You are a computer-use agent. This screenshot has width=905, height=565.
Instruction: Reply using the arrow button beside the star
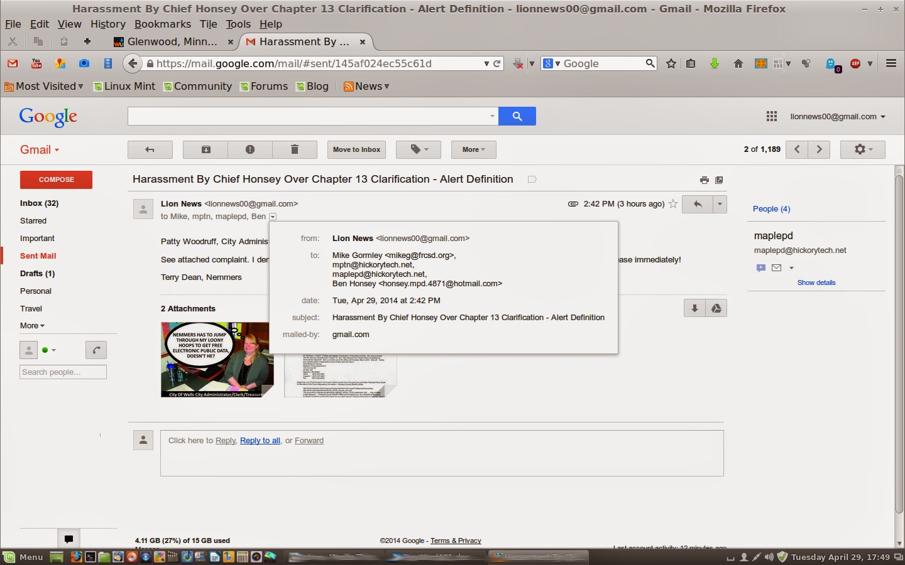point(698,204)
